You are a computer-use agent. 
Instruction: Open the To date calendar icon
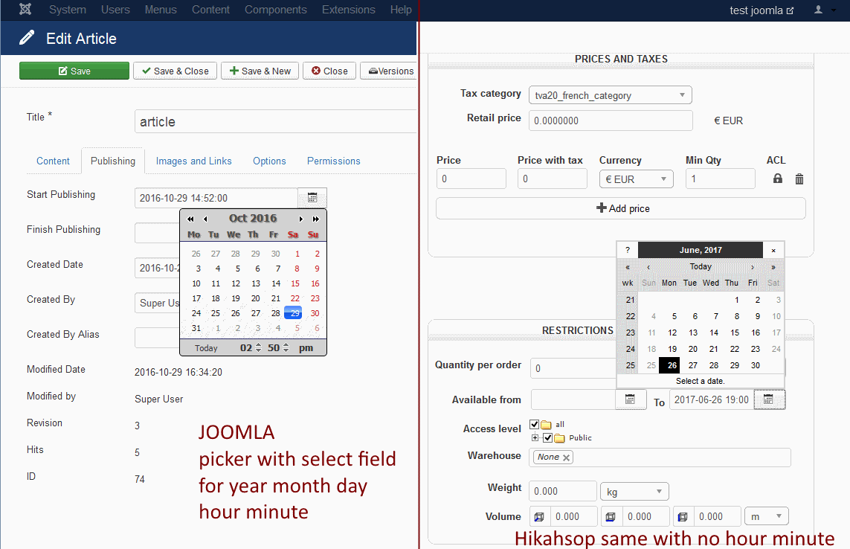point(768,399)
